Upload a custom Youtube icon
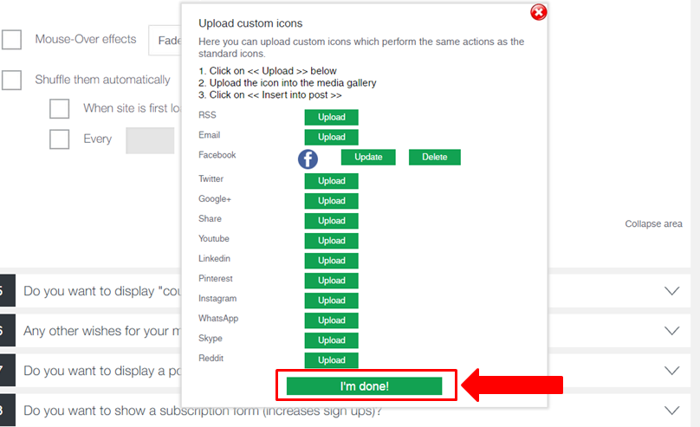The width and height of the screenshot is (700, 427). [x=331, y=241]
